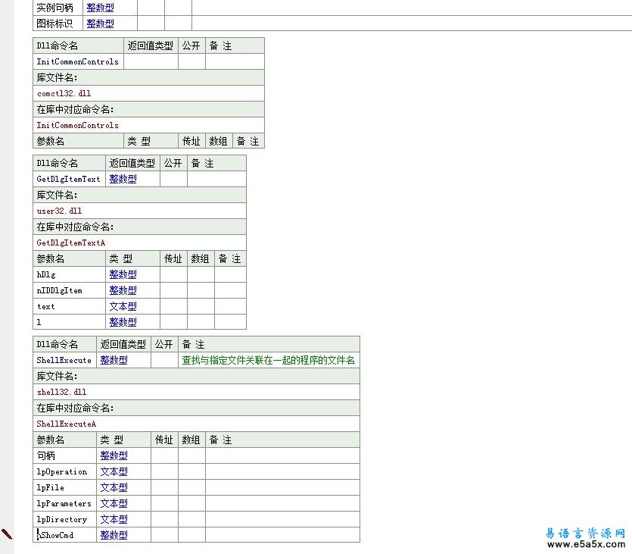Screen dimensions: 632x554
Task: Click the green ShellExecute remark text
Action: click(268, 360)
